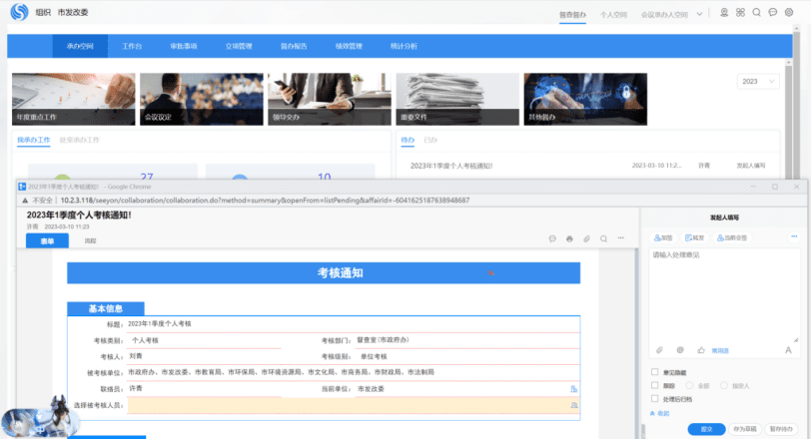Click the comment bubble icon in popup toolbar

click(x=552, y=238)
